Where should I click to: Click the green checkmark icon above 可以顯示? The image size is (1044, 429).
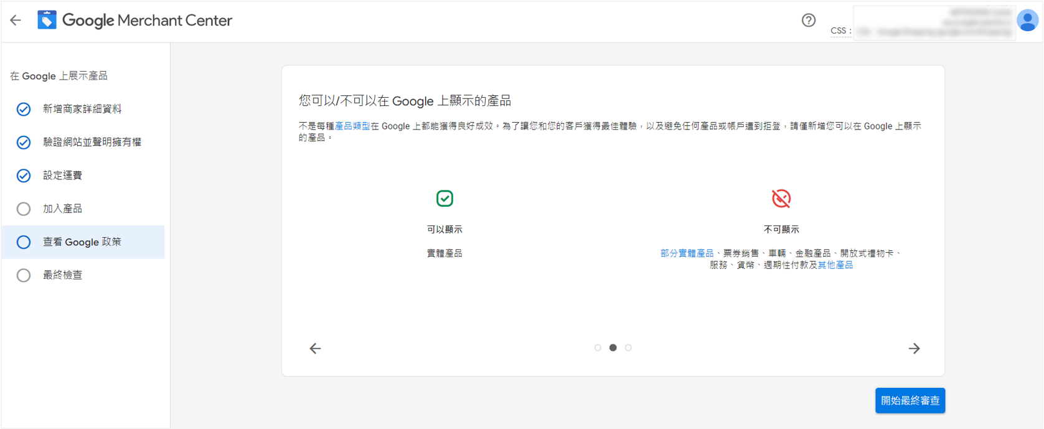[x=444, y=199]
